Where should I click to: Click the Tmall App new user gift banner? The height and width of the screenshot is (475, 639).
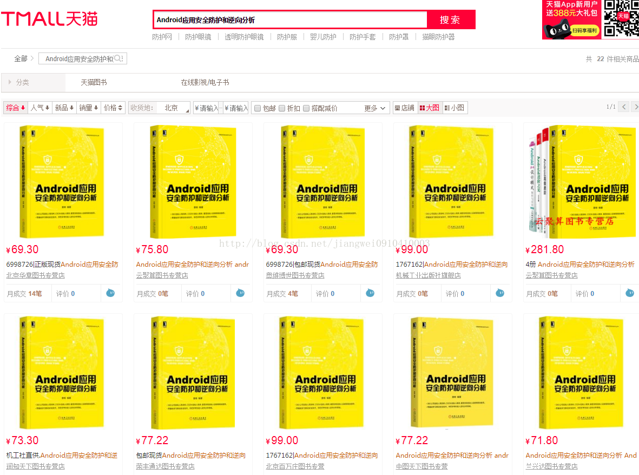pos(572,19)
